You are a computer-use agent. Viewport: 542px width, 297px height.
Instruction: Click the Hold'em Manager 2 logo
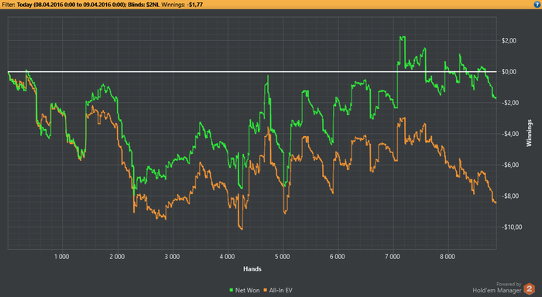tap(529, 288)
